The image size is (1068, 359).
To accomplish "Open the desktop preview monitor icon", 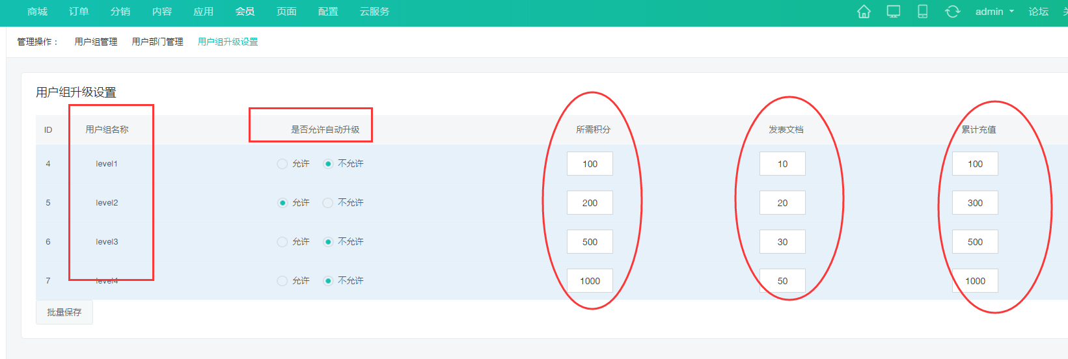I will 894,12.
